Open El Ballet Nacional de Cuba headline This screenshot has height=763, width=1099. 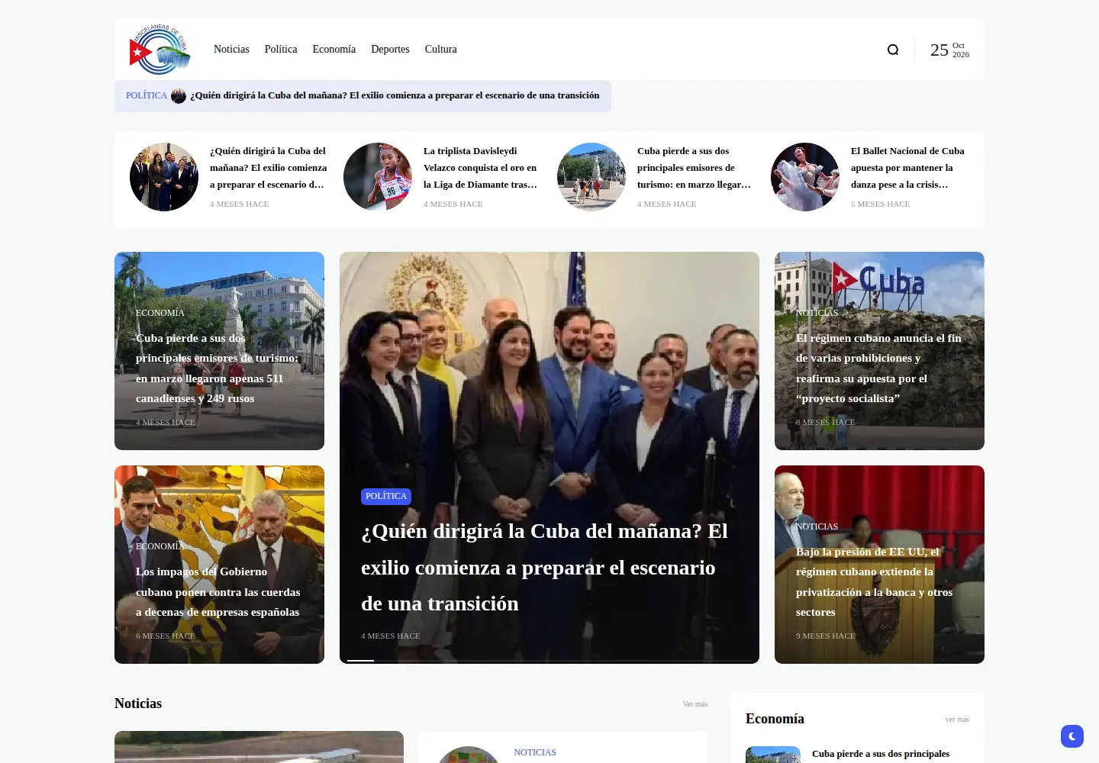pyautogui.click(x=907, y=168)
